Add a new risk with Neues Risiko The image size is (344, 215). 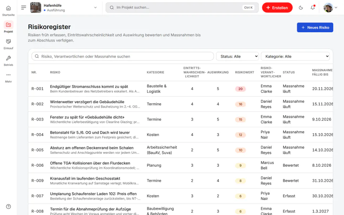(x=315, y=28)
